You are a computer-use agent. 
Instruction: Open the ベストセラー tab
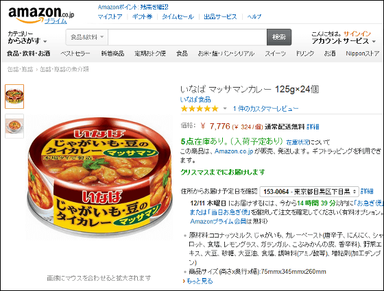75,53
